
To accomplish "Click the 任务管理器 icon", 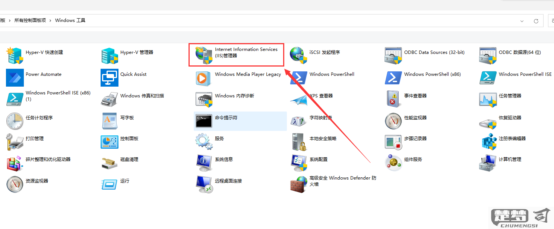I will coord(488,99).
